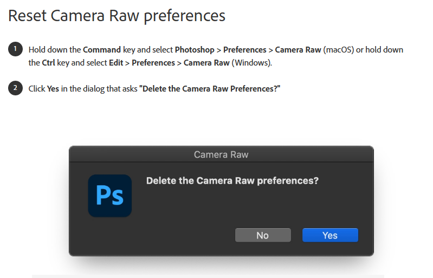
Task: Click bold Camera Raw before (Windows)
Action: (206, 63)
